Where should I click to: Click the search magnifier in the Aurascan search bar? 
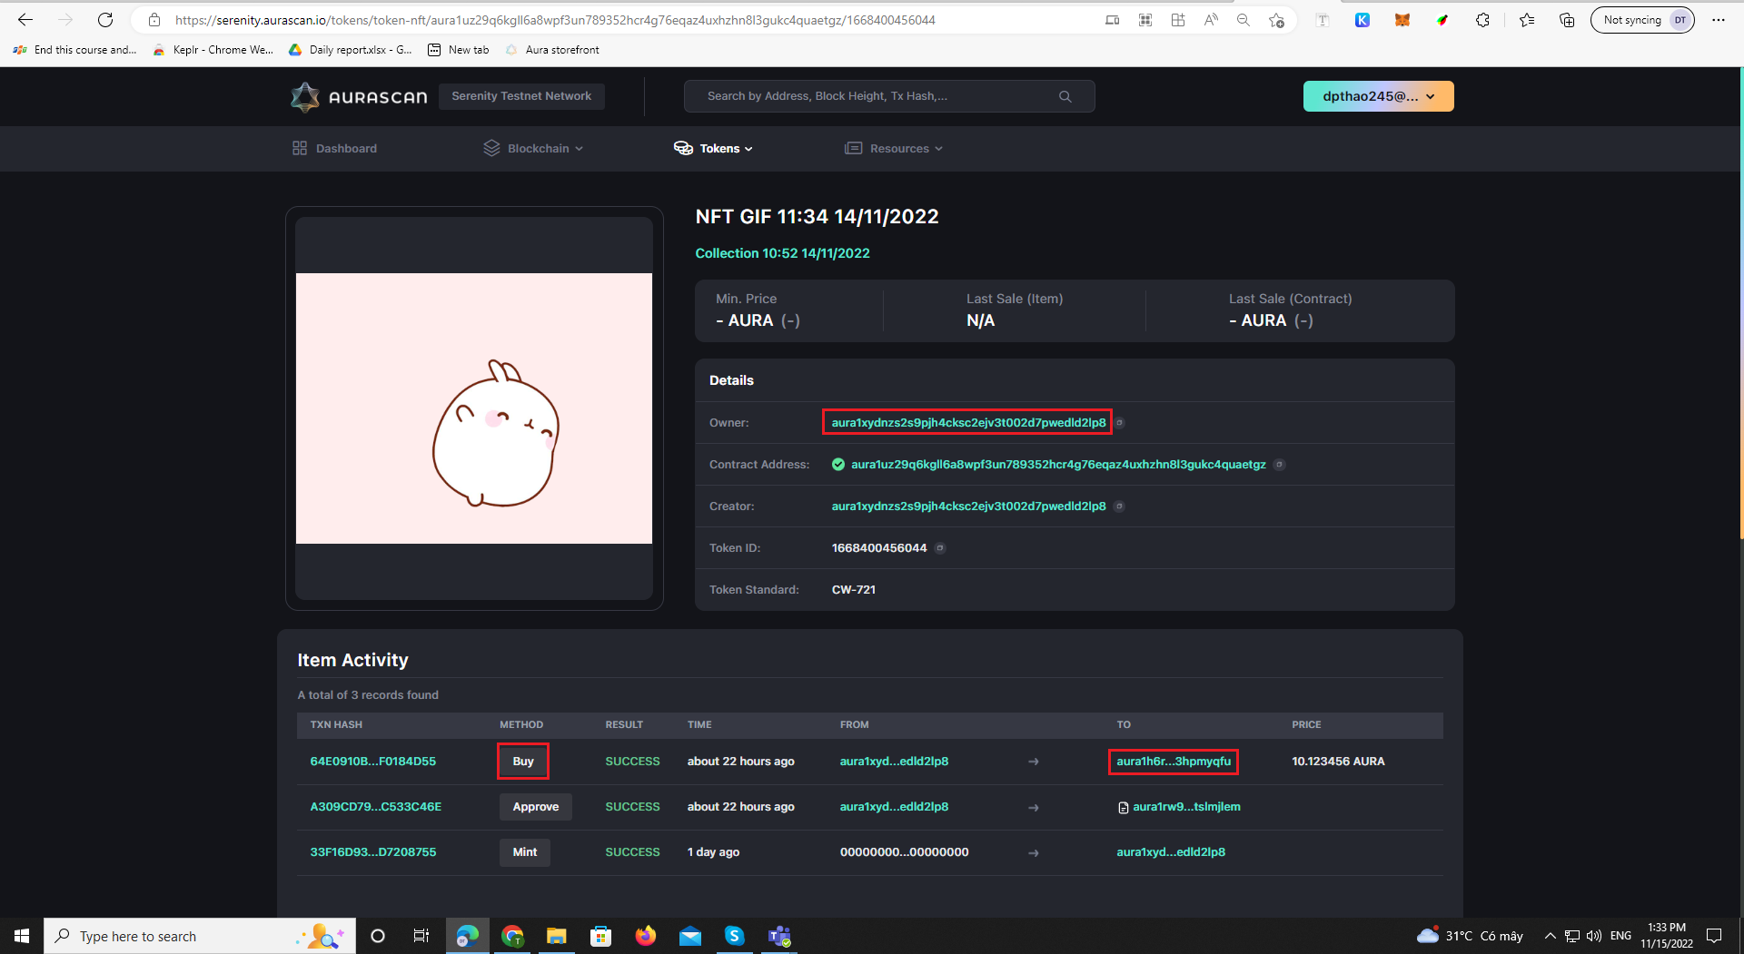(1065, 95)
